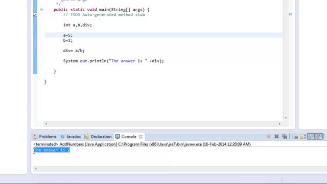The image size is (327, 184).
Task: Remove all terminated launches icon
Action: click(285, 136)
